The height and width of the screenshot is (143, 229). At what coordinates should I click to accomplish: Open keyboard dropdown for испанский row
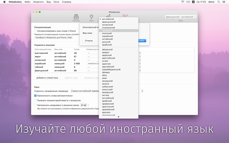coord(114,60)
